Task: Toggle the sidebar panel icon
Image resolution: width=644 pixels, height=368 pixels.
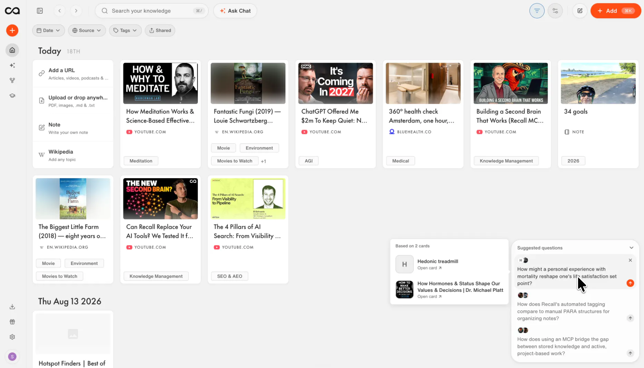Action: click(40, 11)
